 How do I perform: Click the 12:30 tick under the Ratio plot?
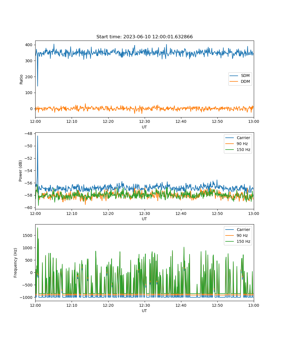[x=145, y=121]
